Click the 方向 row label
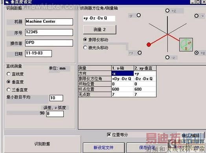The height and width of the screenshot is (153, 206). point(95,73)
